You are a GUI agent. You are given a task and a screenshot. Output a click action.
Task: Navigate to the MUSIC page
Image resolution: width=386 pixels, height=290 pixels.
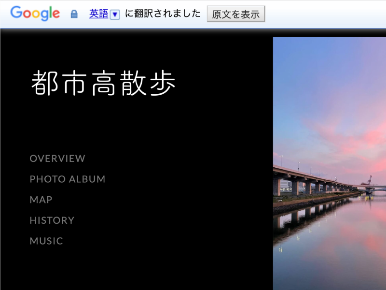tap(46, 241)
